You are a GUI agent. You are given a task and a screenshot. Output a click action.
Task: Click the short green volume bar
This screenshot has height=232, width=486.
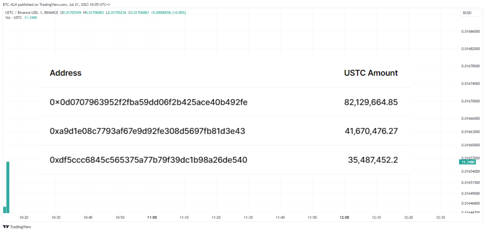[x=5, y=210]
